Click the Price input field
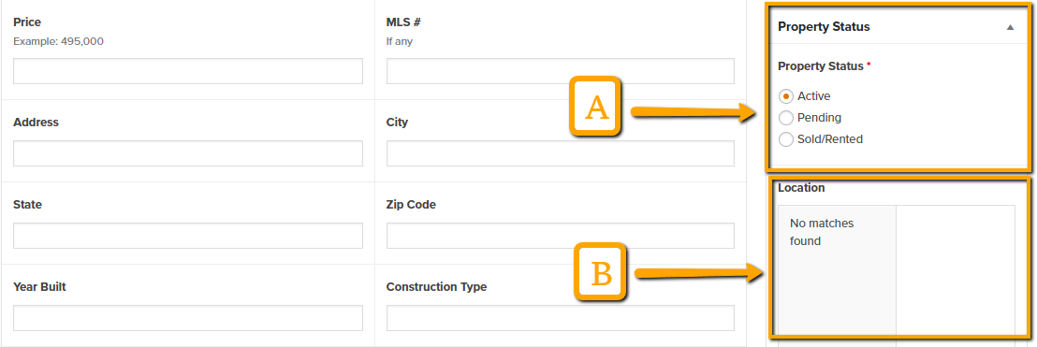The image size is (1037, 347). (188, 71)
